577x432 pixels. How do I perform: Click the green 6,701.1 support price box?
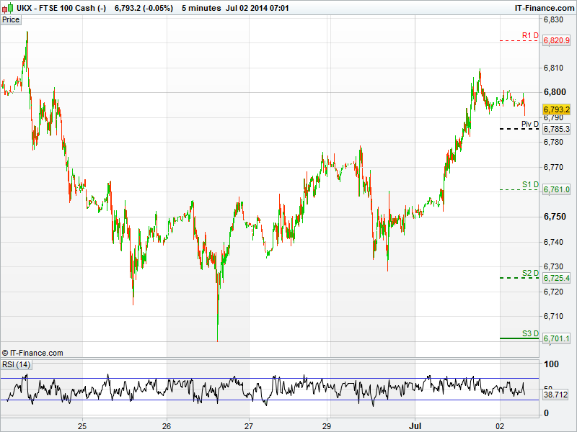(557, 338)
